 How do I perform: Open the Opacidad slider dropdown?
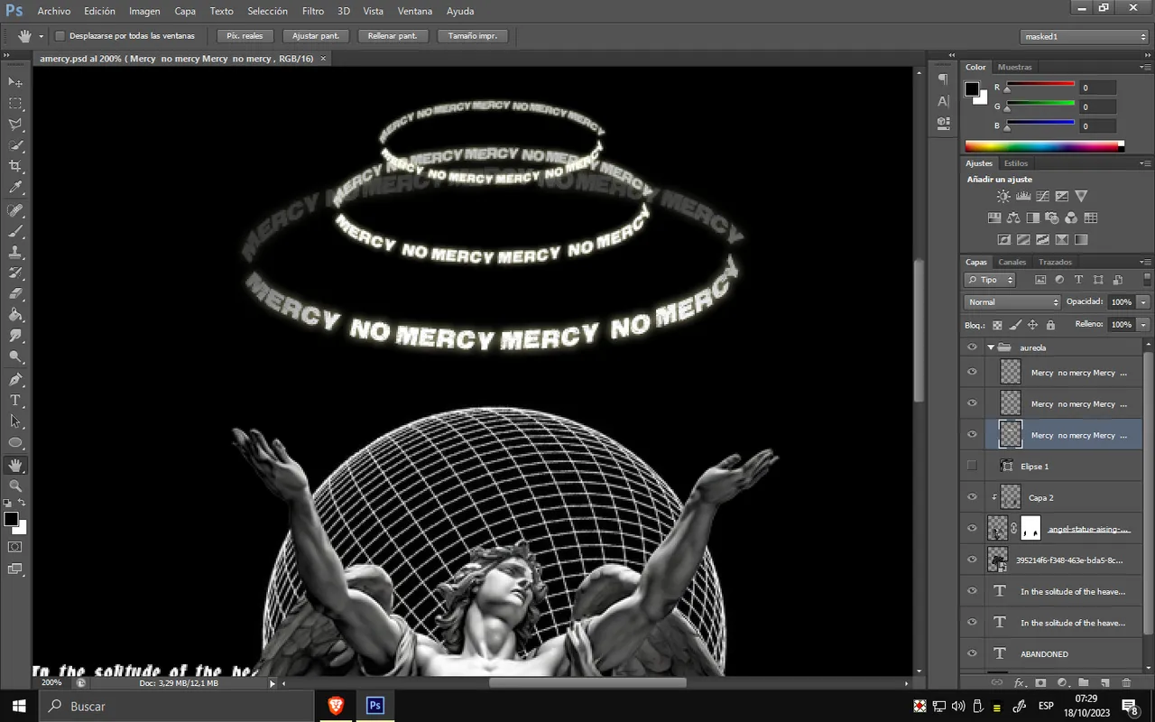pyautogui.click(x=1143, y=302)
